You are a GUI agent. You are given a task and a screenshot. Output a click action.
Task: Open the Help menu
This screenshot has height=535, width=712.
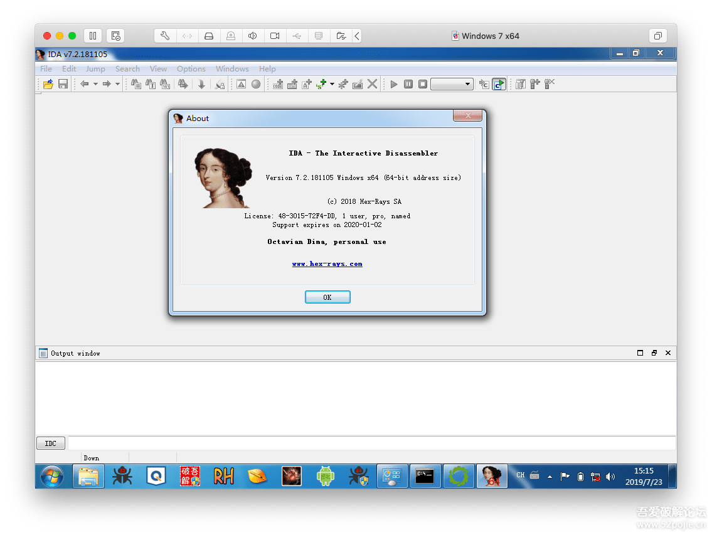coord(267,68)
